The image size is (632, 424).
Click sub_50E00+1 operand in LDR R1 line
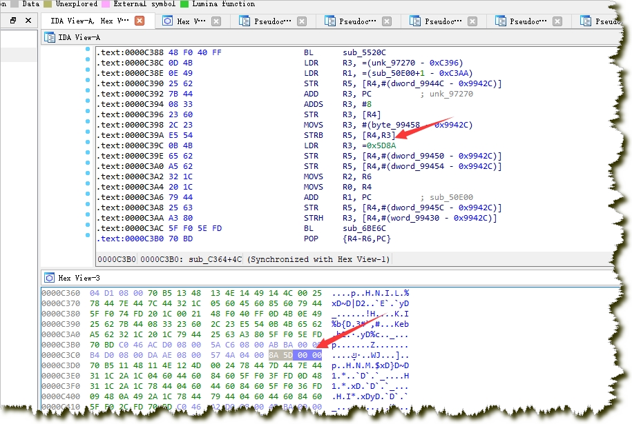tap(398, 73)
